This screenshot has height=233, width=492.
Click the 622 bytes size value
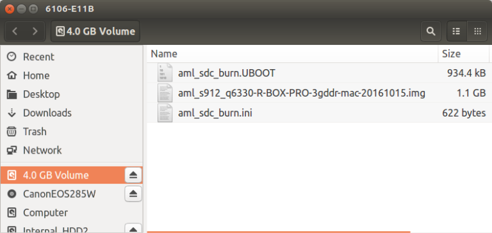[464, 113]
